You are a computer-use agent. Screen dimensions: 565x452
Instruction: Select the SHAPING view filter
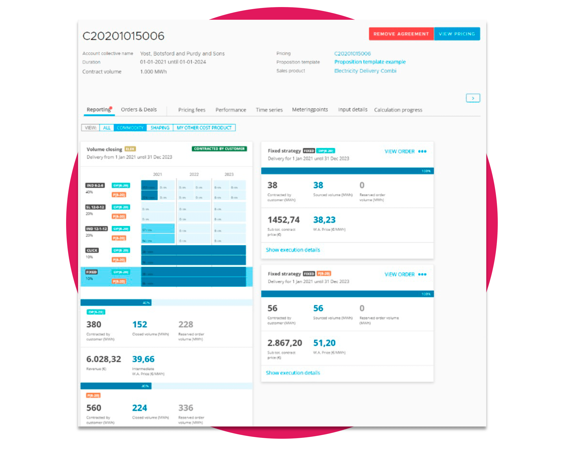coord(160,128)
